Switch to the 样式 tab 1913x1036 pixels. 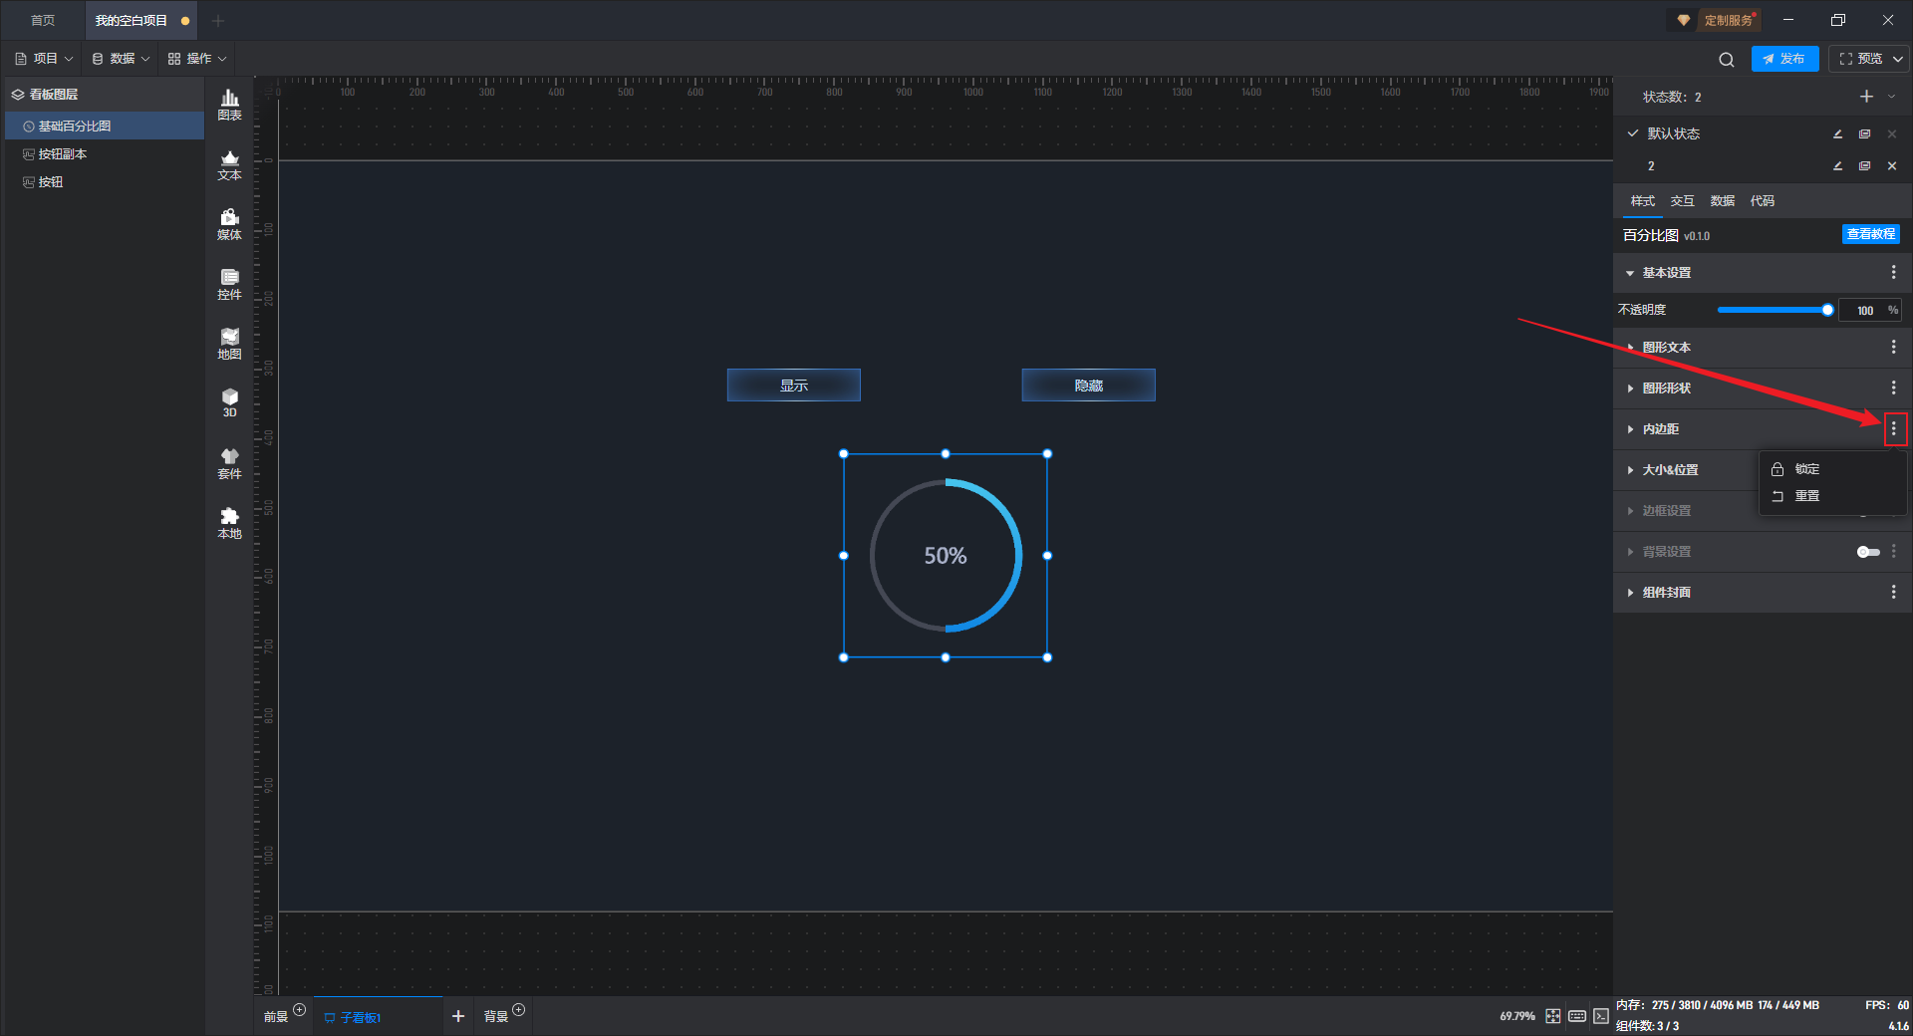click(1642, 201)
